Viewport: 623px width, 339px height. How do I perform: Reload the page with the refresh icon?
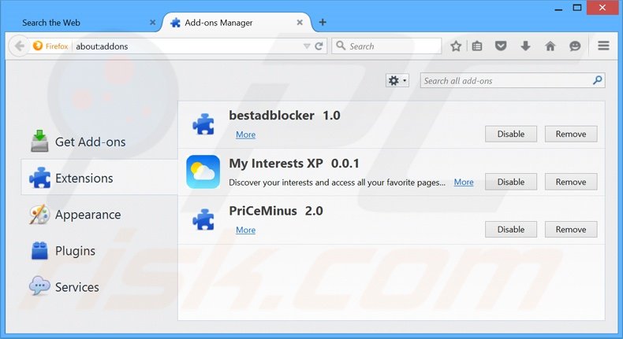point(319,46)
